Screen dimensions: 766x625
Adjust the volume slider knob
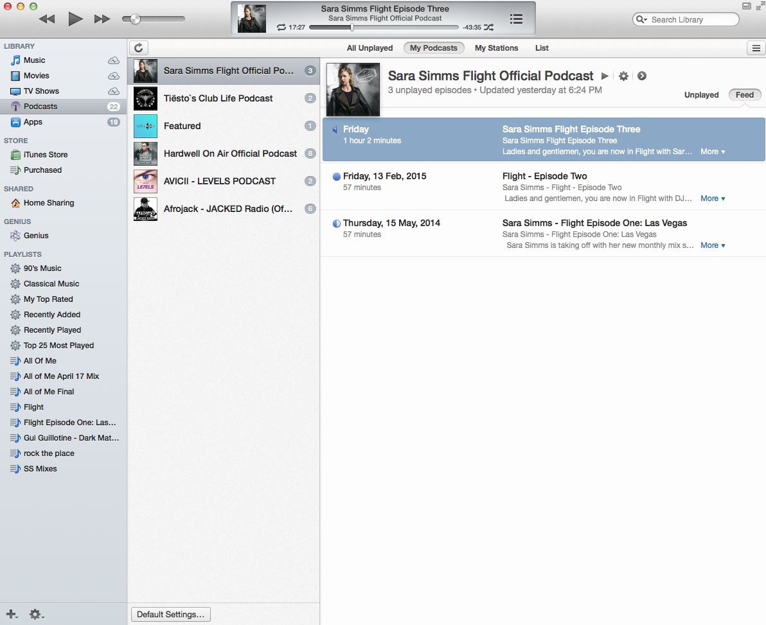pos(135,19)
